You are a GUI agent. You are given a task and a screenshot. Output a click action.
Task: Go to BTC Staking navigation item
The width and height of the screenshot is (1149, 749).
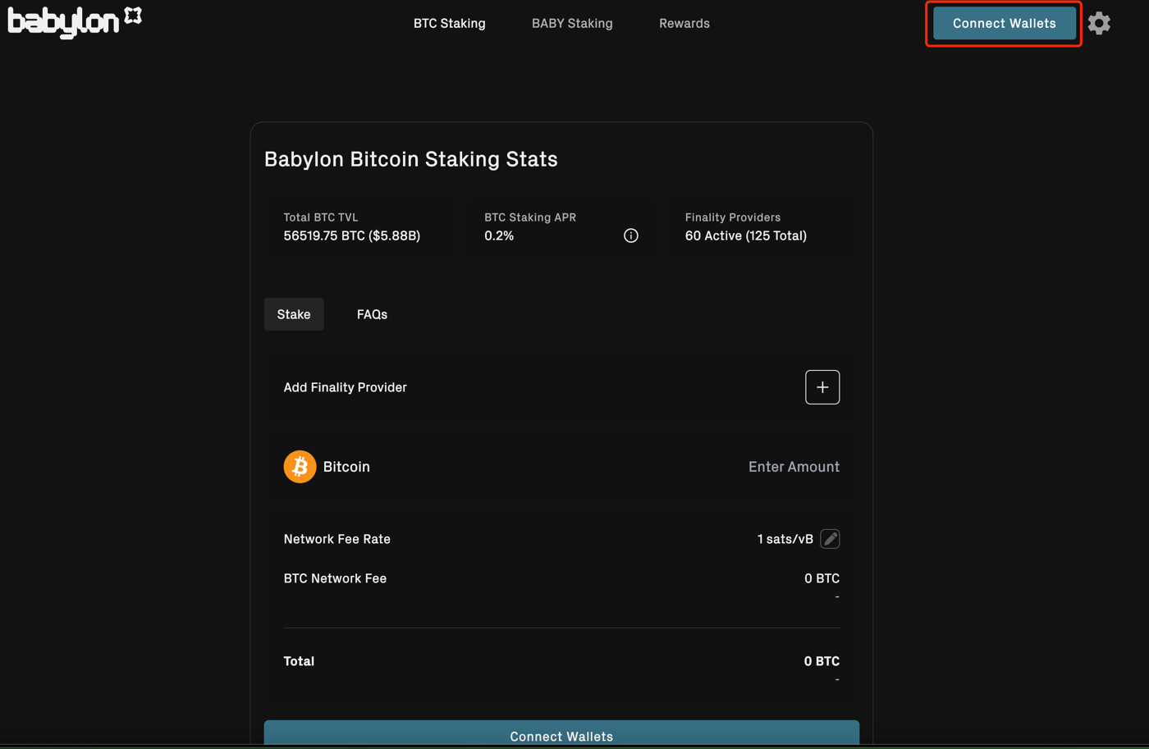pyautogui.click(x=449, y=23)
